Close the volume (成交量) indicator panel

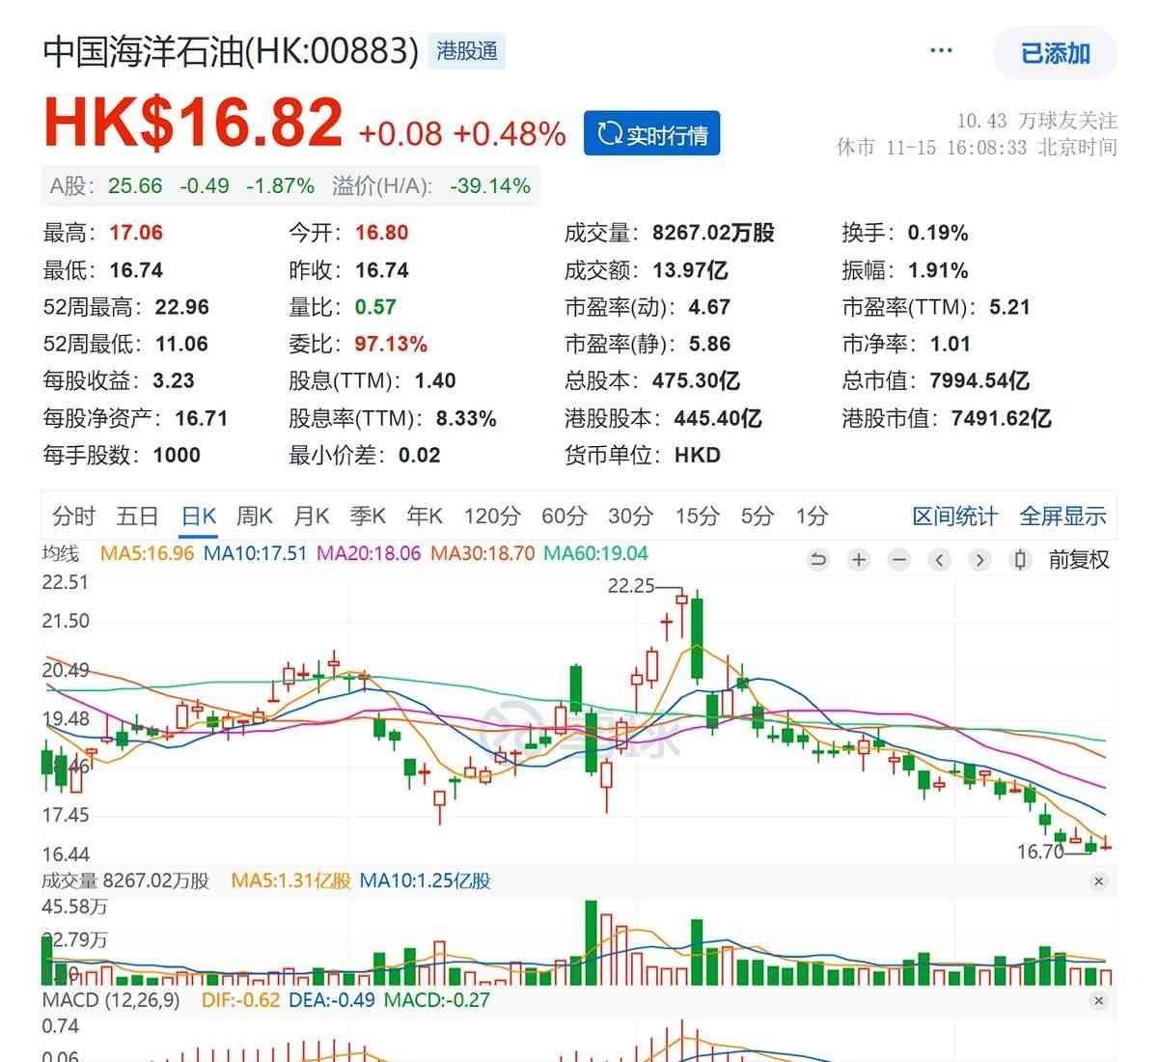click(x=1098, y=881)
